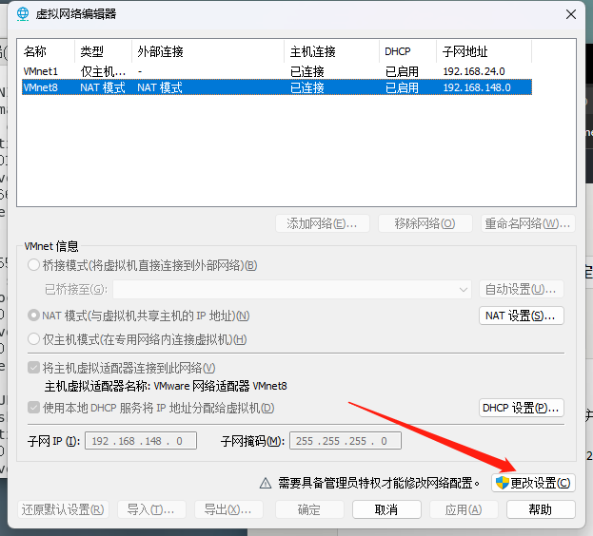Click 仅主机 type cell of VMnet1
This screenshot has height=536, width=593.
[x=103, y=71]
